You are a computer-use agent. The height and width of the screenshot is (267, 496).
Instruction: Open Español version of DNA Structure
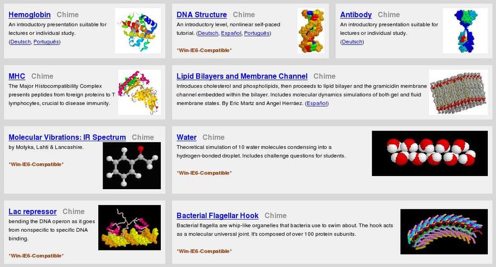point(231,33)
